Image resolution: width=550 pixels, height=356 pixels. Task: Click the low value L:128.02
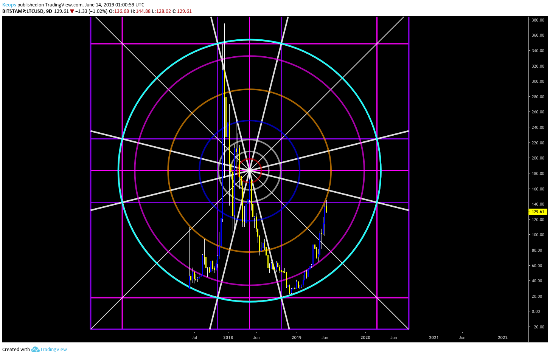point(162,11)
